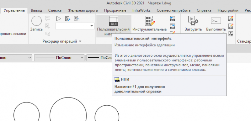Image resolution: width=251 pixels, height=121 pixels.
Task: Open the Надстройки ribbon tab
Action: pyautogui.click(x=228, y=11)
